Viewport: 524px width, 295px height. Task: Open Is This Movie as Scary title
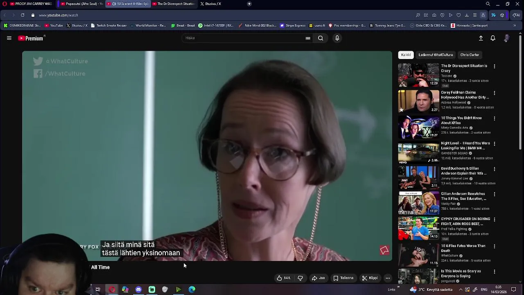(x=461, y=274)
